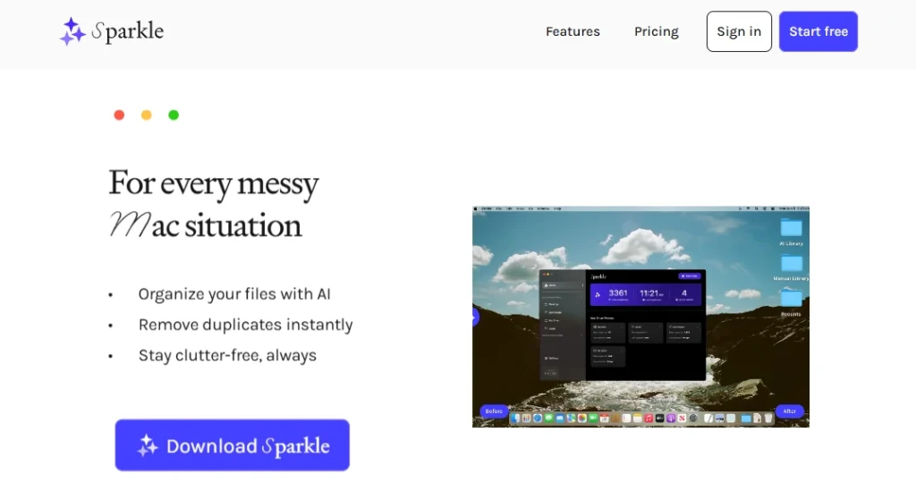Click the text "Remove duplicates instantly"

(x=245, y=325)
